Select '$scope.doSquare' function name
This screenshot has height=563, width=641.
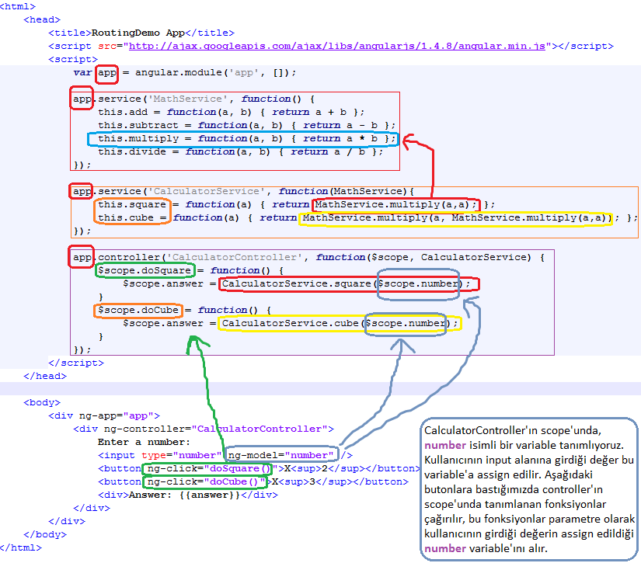click(145, 270)
